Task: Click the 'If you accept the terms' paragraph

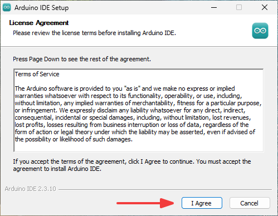Action: [132, 165]
